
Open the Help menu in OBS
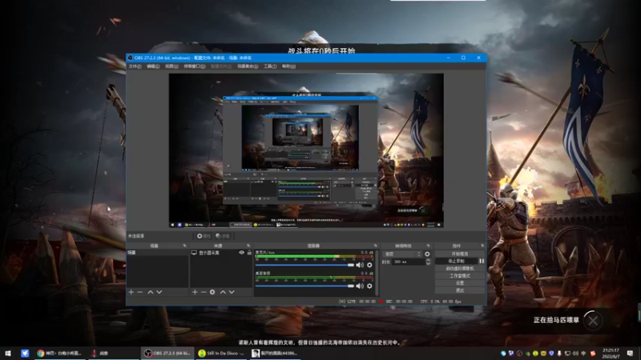[288, 66]
